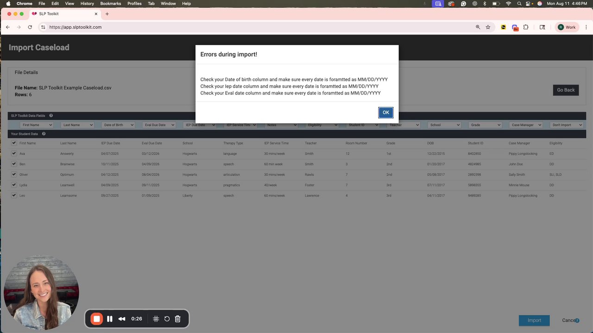
Task: Uncheck the Lydia Learnwell row checkbox
Action: coord(14,185)
